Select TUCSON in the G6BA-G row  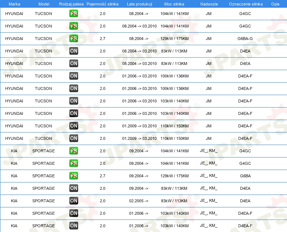point(43,39)
